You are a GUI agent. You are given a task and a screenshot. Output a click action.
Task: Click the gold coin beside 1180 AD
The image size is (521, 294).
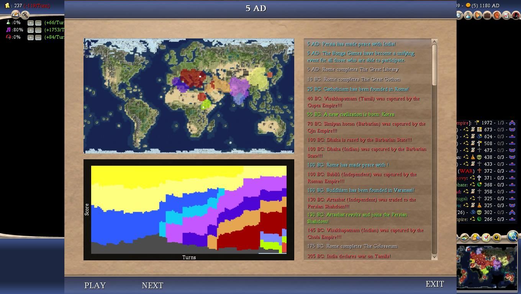pyautogui.click(x=468, y=5)
